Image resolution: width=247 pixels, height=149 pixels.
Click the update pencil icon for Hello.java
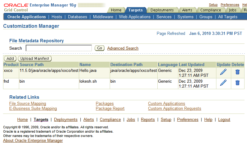223,72
